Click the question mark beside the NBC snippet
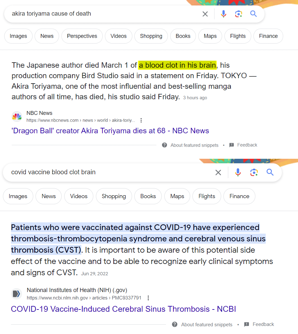Image resolution: width=298 pixels, height=334 pixels. click(164, 145)
